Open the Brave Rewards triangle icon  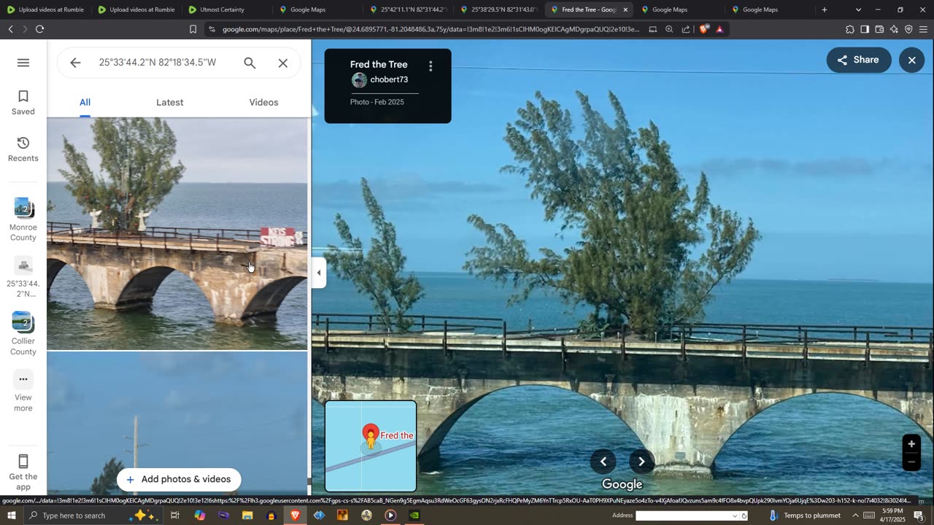click(x=719, y=29)
